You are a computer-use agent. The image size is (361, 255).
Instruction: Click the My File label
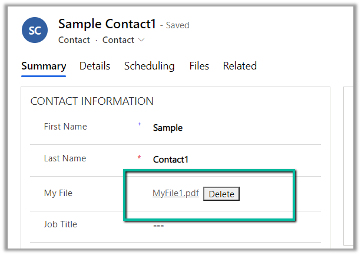click(x=58, y=193)
